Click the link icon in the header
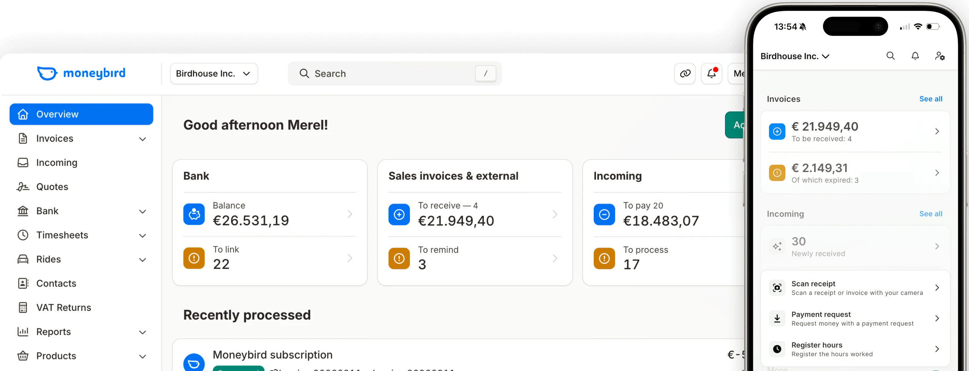Screen dimensions: 969x371 coord(685,73)
